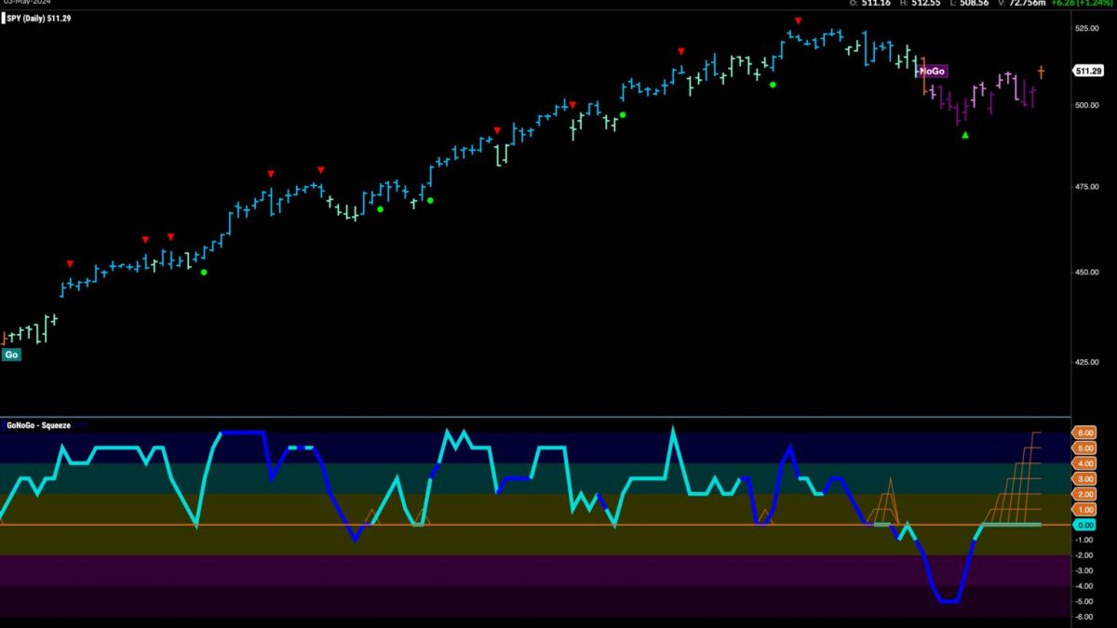Click the -4.00 oscillator axis label

click(x=1085, y=586)
